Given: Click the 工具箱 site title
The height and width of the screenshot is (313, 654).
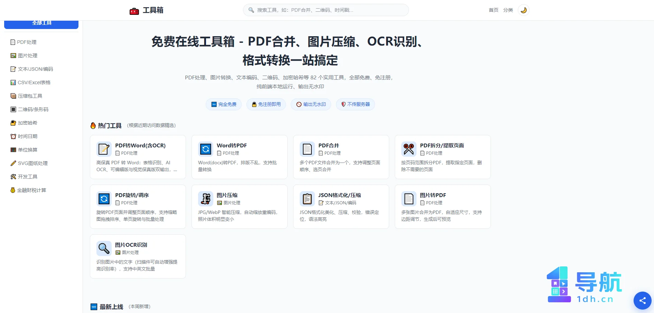Looking at the screenshot, I should coord(153,10).
